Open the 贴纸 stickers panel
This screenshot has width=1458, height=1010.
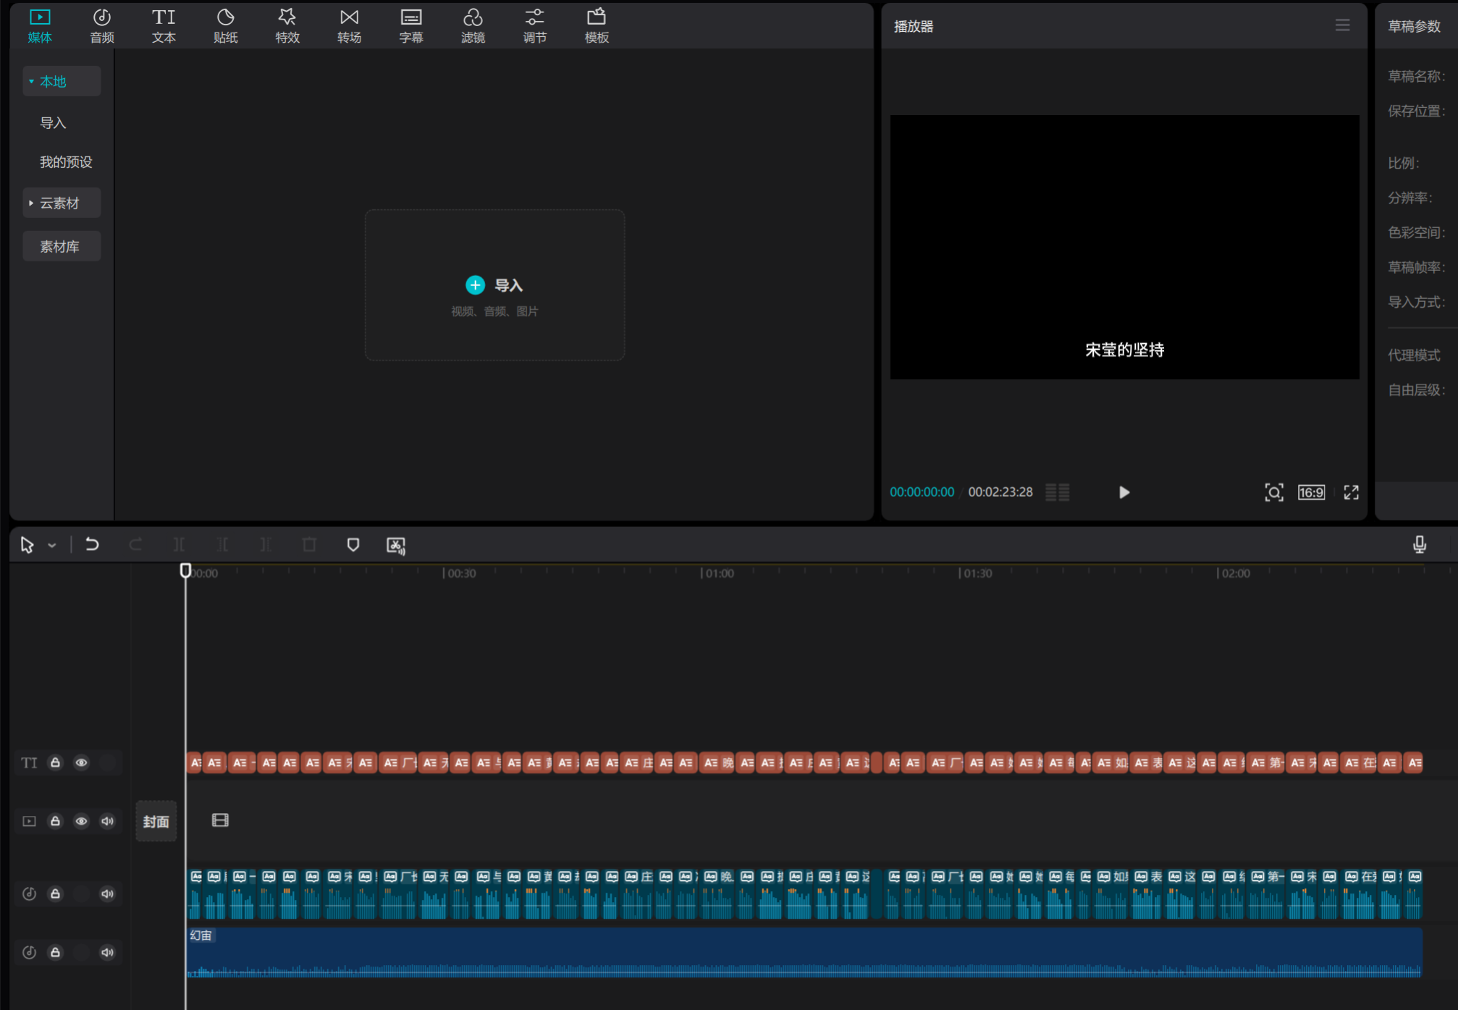tap(225, 25)
